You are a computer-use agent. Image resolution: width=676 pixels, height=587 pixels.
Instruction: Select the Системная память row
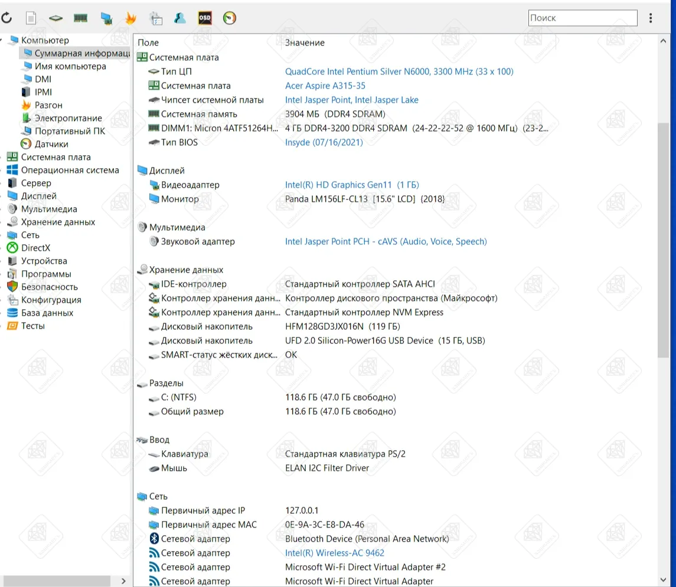(267, 114)
